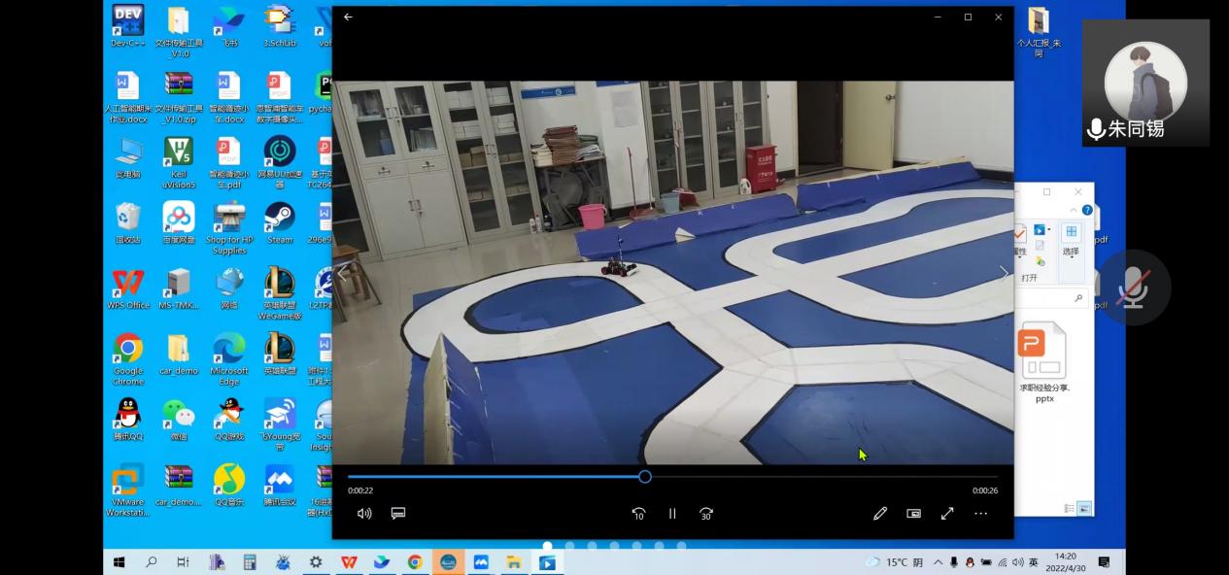Open the player's more options menu
The width and height of the screenshot is (1229, 575).
(x=981, y=514)
